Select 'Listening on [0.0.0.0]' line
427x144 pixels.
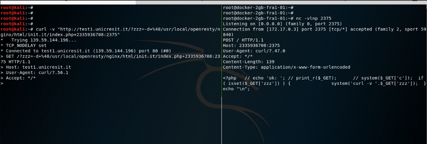coord(282,24)
